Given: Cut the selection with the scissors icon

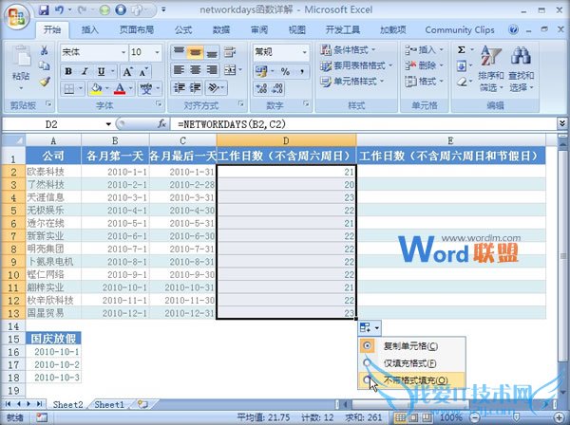Looking at the screenshot, I should tap(45, 50).
